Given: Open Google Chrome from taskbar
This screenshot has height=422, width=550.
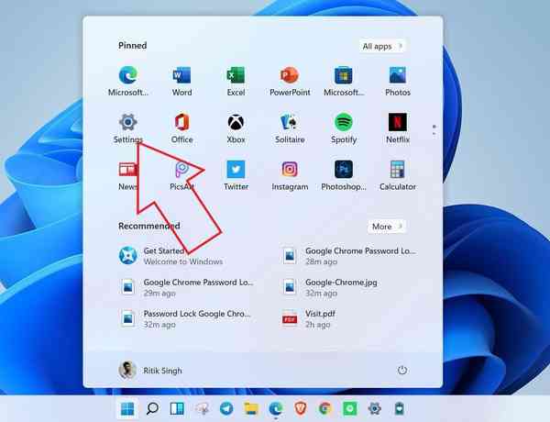Looking at the screenshot, I should click(x=325, y=408).
